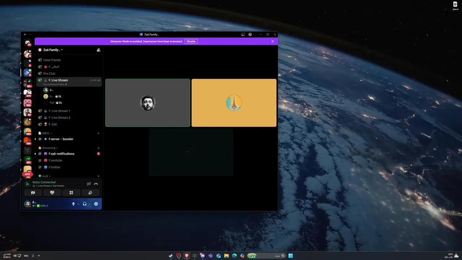Open Microsoft Teams from taskbar

[x=210, y=256]
